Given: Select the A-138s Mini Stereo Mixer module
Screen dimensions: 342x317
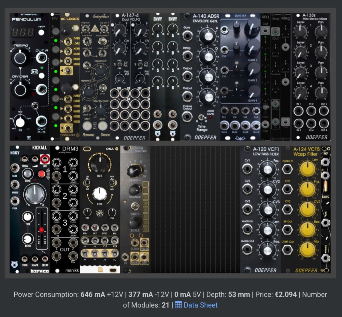Looking at the screenshot, I should coord(311,77).
